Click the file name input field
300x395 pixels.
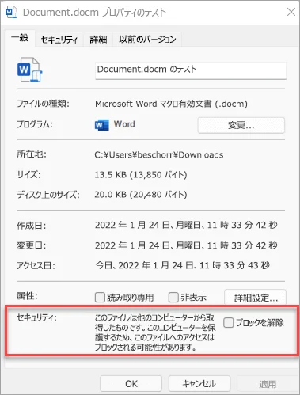191,70
